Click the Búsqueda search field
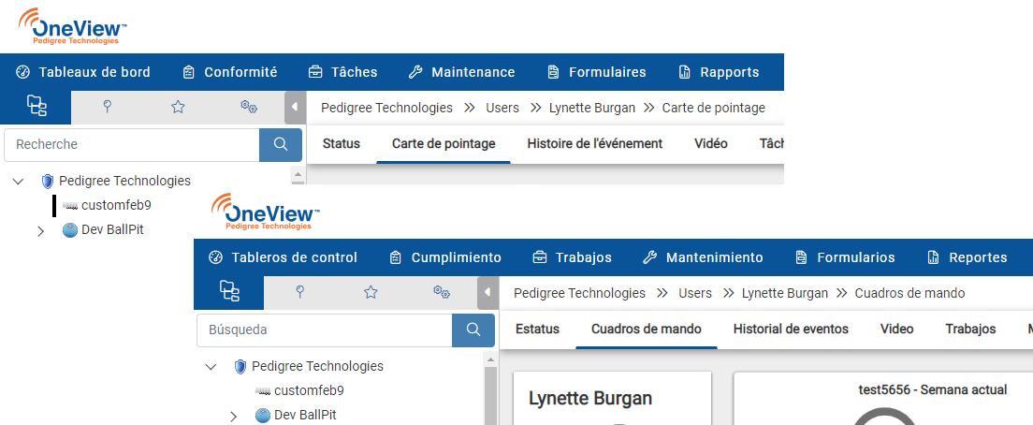1033x425 pixels. 324,330
